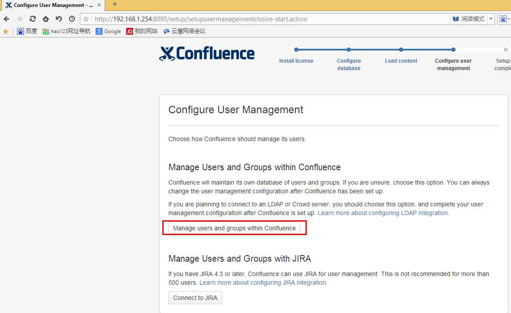This screenshot has height=313, width=511.
Task: Bookmark this page with the star icon
Action: pos(86,19)
